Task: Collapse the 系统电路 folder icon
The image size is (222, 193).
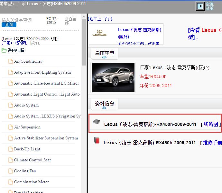Action: click(4, 50)
